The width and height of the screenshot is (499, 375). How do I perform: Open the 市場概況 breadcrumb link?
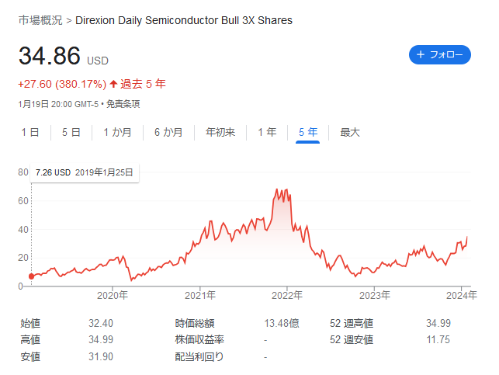40,20
